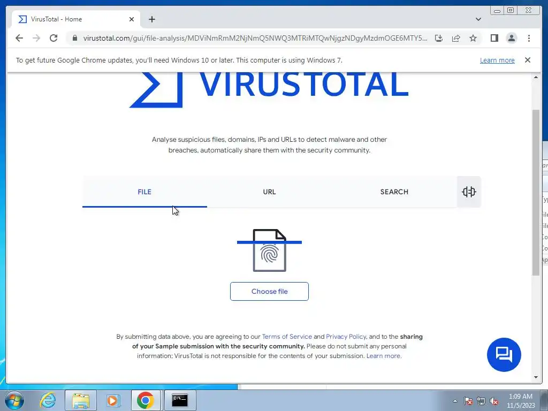548x411 pixels.
Task: Open the Chrome side panel
Action: click(x=494, y=38)
